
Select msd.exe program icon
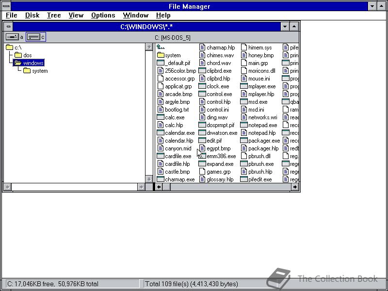[x=244, y=102]
